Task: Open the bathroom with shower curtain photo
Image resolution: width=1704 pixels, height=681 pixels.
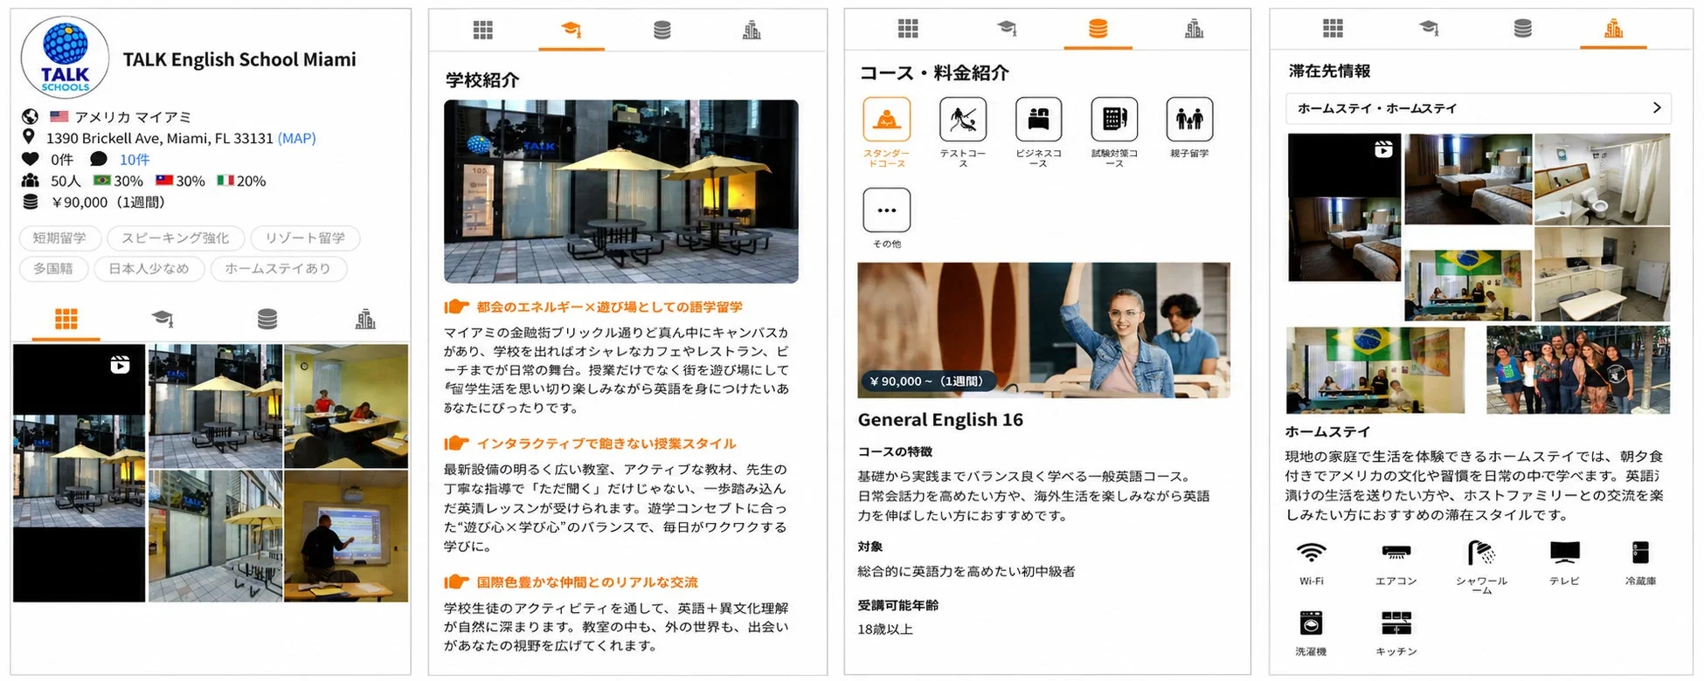Action: 1602,179
